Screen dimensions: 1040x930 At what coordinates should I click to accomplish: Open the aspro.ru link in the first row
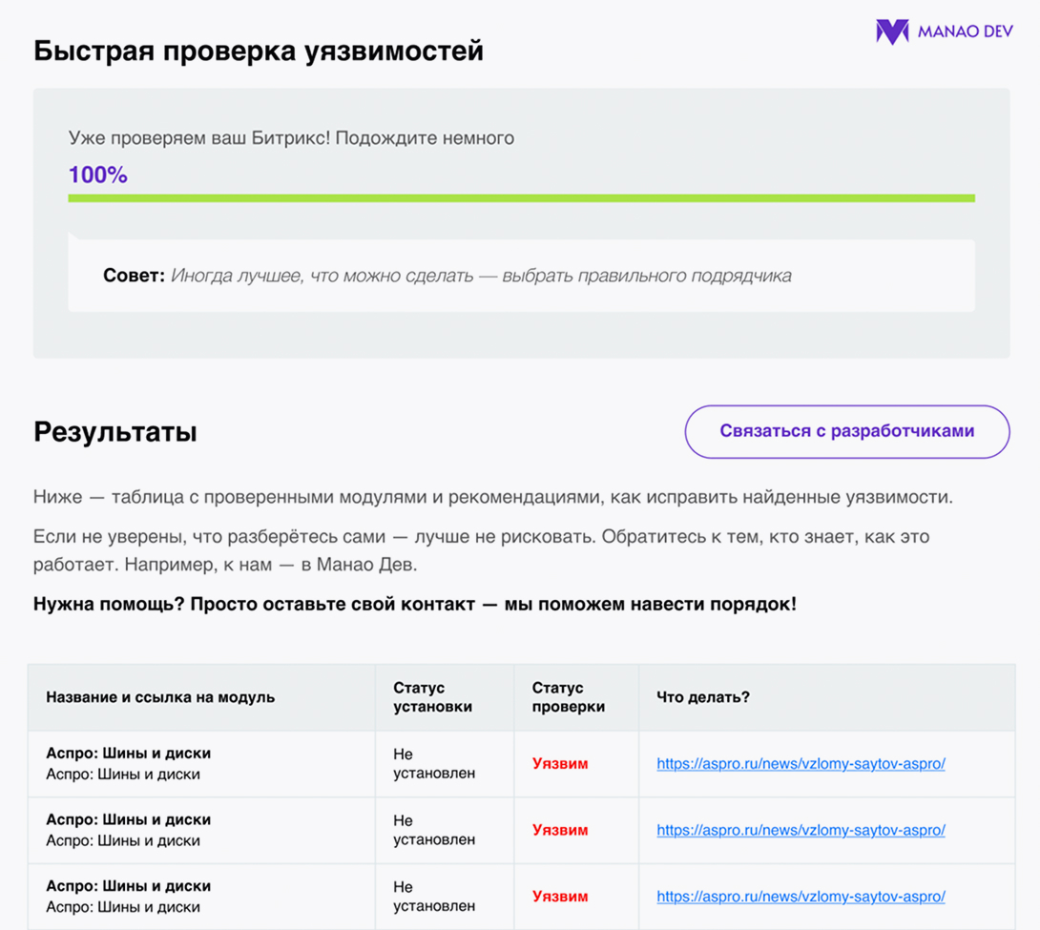[x=801, y=764]
